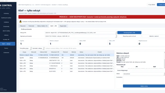Image resolution: width=165 pixels, height=93 pixels.
Task: Click the Tylko w KSeF summary card
Action: click(x=93, y=43)
